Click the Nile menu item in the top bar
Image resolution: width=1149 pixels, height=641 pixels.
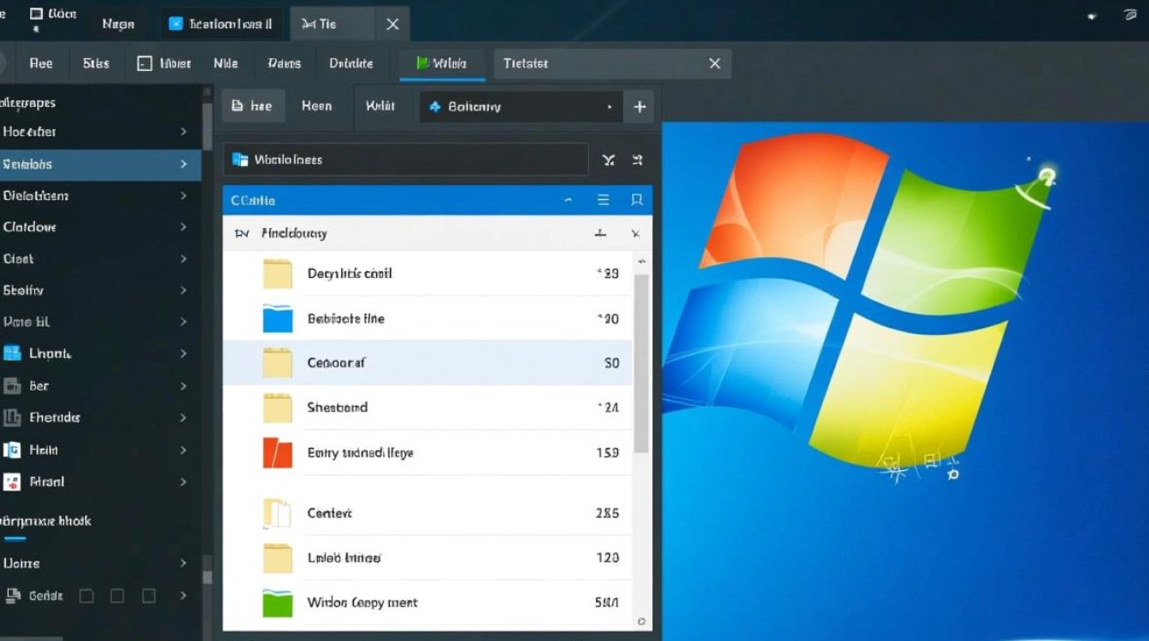tap(225, 62)
